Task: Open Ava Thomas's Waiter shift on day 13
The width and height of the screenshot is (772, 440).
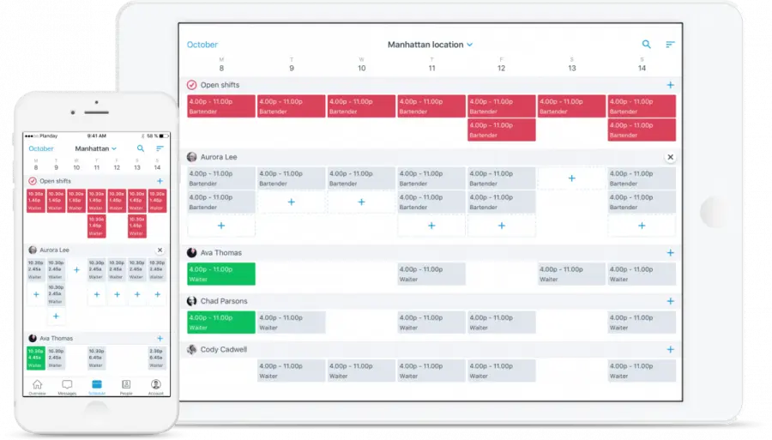Action: [x=571, y=274]
